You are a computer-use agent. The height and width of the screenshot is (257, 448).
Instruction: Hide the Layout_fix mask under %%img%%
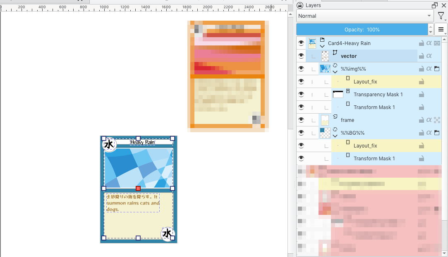click(301, 81)
